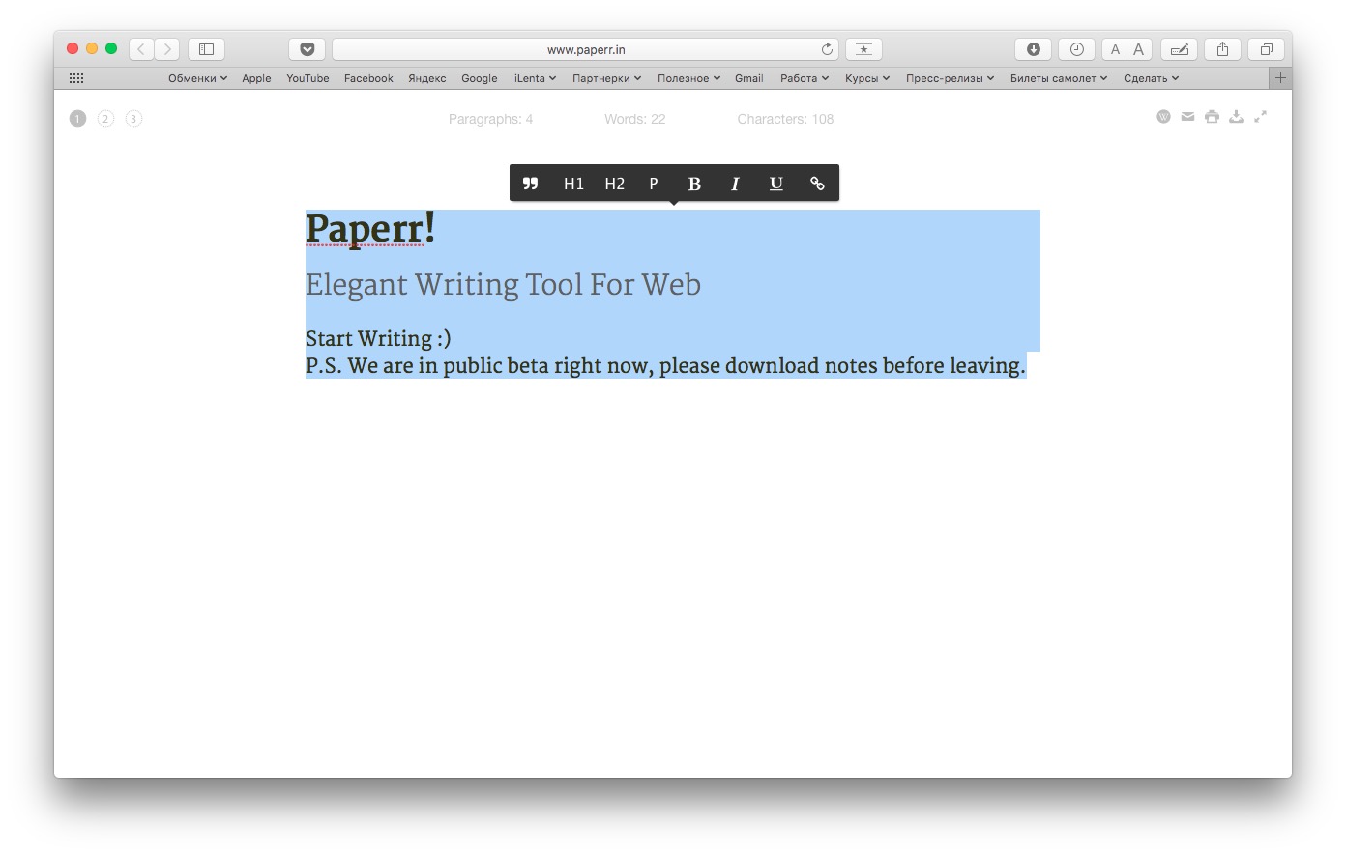Enter fullscreen mode with the expand arrows icon
The height and width of the screenshot is (855, 1346).
(1260, 117)
